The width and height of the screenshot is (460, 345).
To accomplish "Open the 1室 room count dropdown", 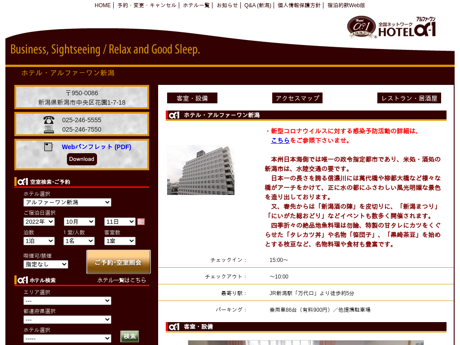I will (119, 241).
